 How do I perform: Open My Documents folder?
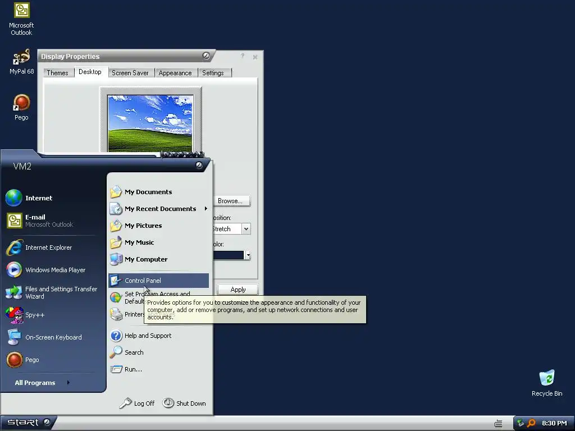point(159,192)
